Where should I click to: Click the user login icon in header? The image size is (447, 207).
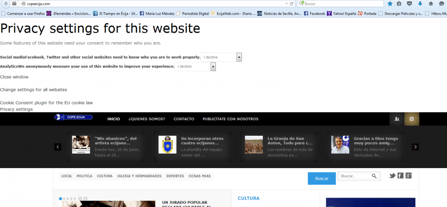[x=397, y=119]
